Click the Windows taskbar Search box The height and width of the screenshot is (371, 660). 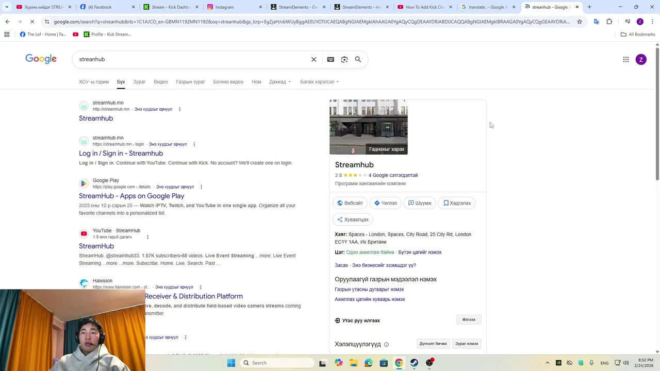[x=278, y=363]
